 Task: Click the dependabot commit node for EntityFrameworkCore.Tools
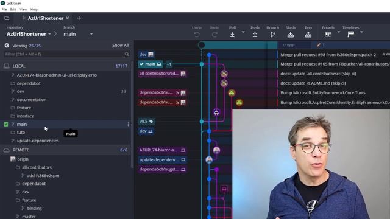point(232,93)
